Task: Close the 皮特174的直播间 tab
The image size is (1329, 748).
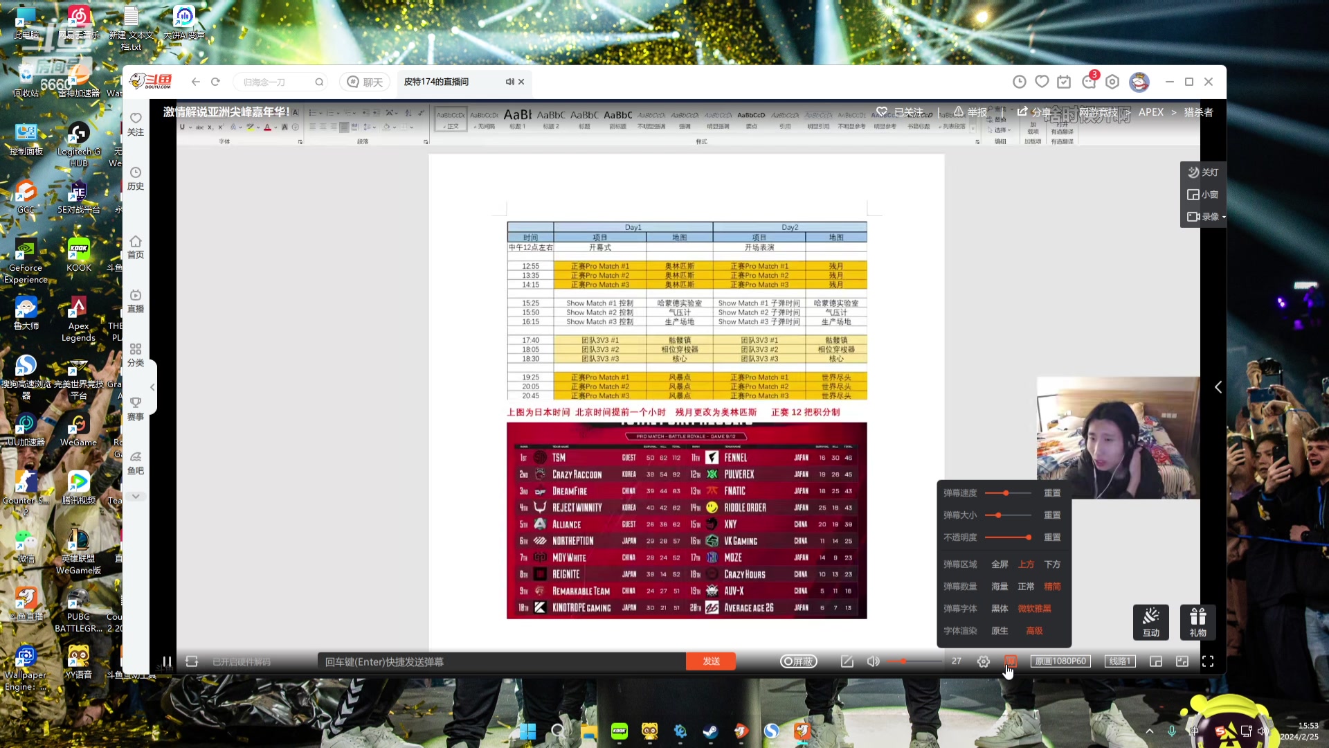Action: click(521, 82)
